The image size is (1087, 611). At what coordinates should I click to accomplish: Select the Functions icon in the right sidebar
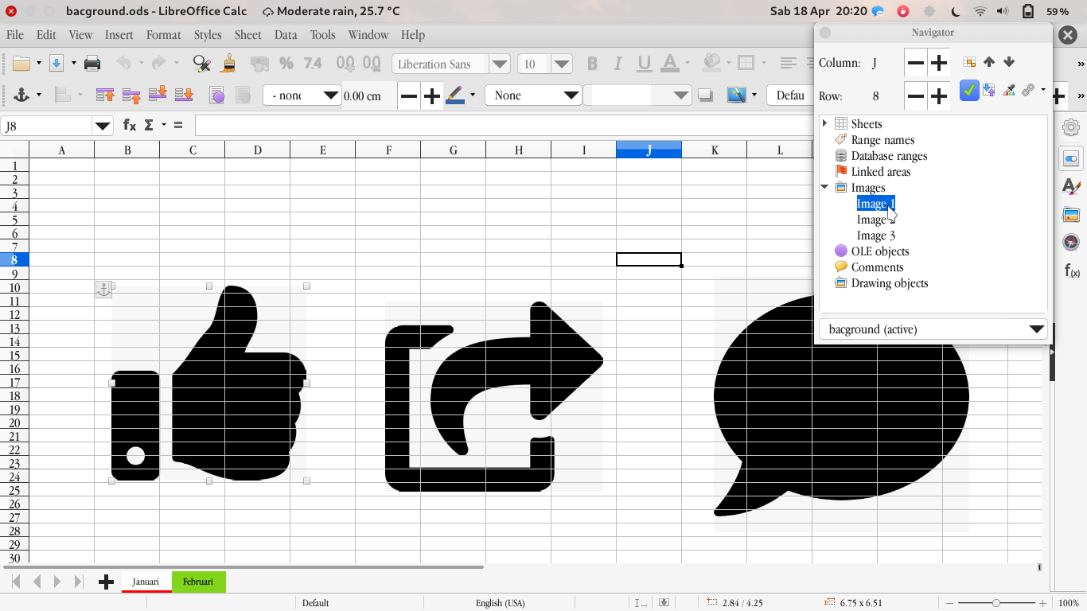[1072, 270]
